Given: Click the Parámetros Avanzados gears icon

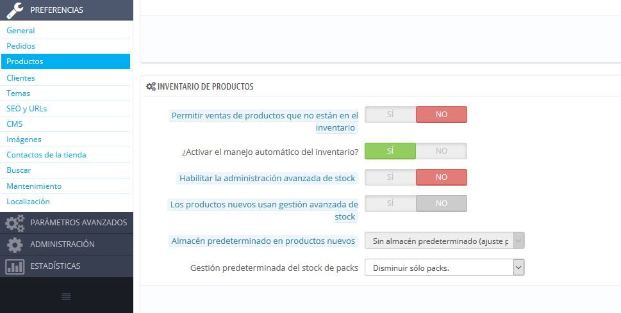Looking at the screenshot, I should tap(15, 223).
